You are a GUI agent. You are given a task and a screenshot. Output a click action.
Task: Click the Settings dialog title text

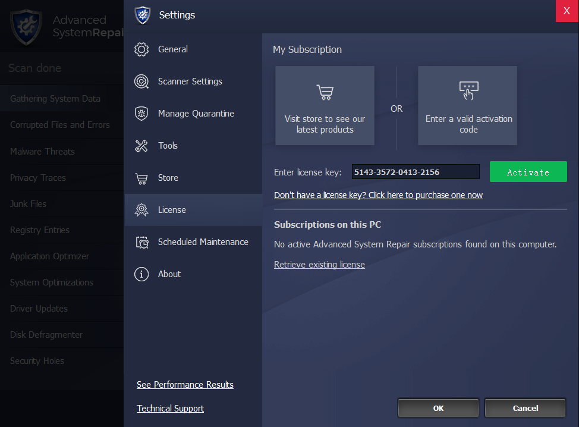[x=177, y=15]
